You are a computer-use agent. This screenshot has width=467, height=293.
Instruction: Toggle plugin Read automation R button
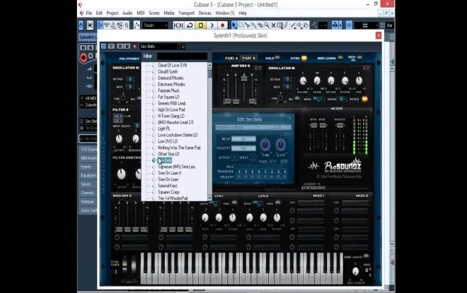click(x=120, y=47)
